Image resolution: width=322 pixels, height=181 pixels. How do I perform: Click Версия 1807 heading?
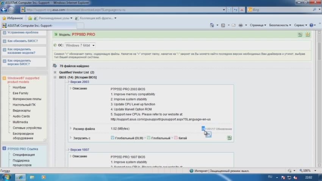point(80,150)
